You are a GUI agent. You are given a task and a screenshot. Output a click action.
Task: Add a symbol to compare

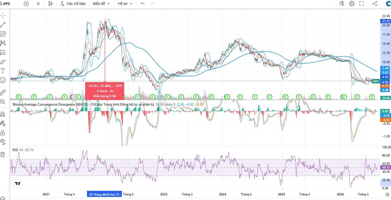pos(26,4)
